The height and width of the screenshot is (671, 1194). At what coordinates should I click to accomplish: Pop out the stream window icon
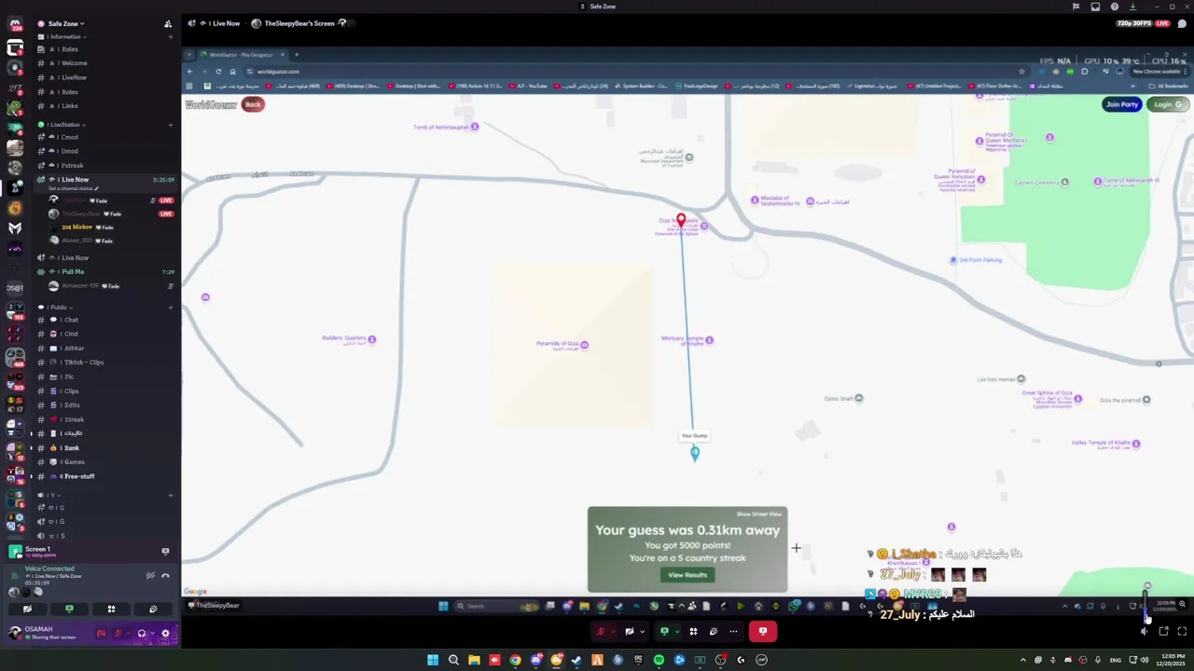click(x=1163, y=631)
